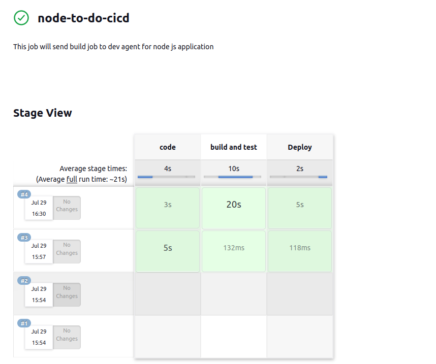Open build #1 badge
The width and height of the screenshot is (436, 364).
tap(24, 323)
